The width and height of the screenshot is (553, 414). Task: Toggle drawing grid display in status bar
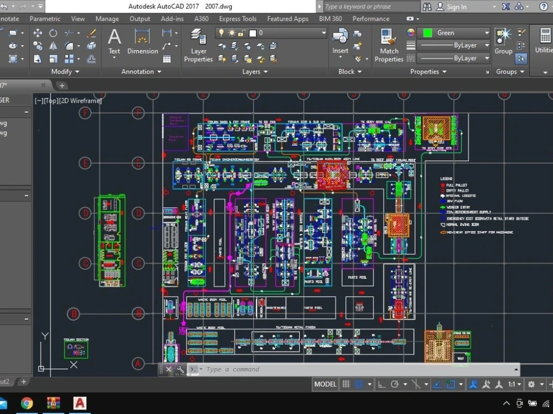(x=346, y=384)
